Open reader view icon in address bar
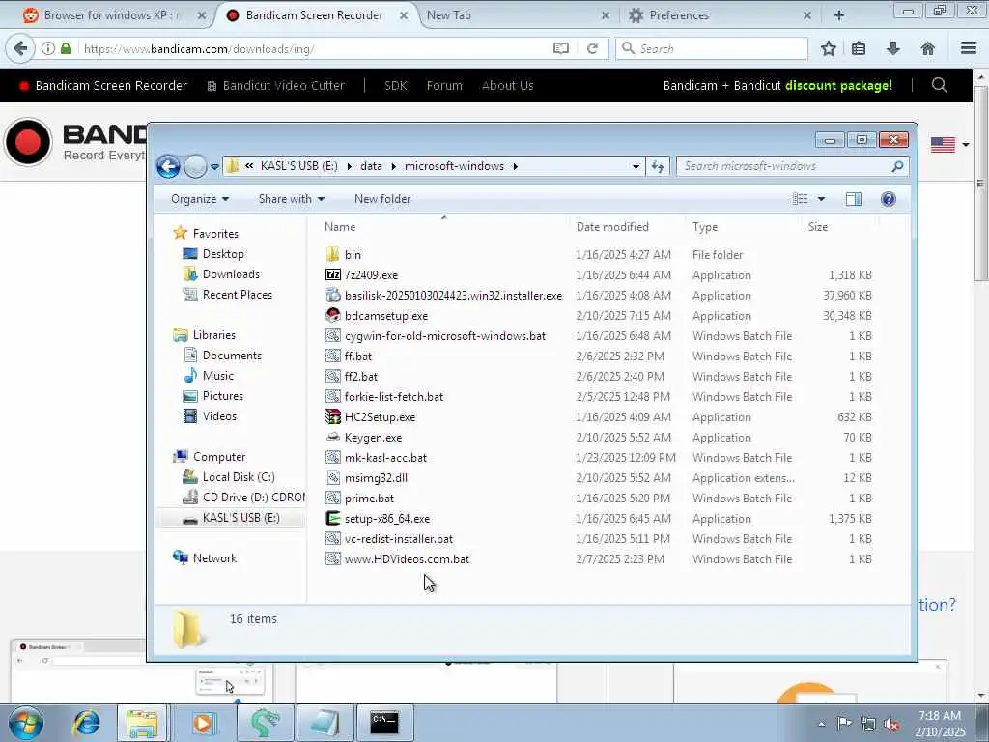This screenshot has width=989, height=742. click(x=561, y=48)
